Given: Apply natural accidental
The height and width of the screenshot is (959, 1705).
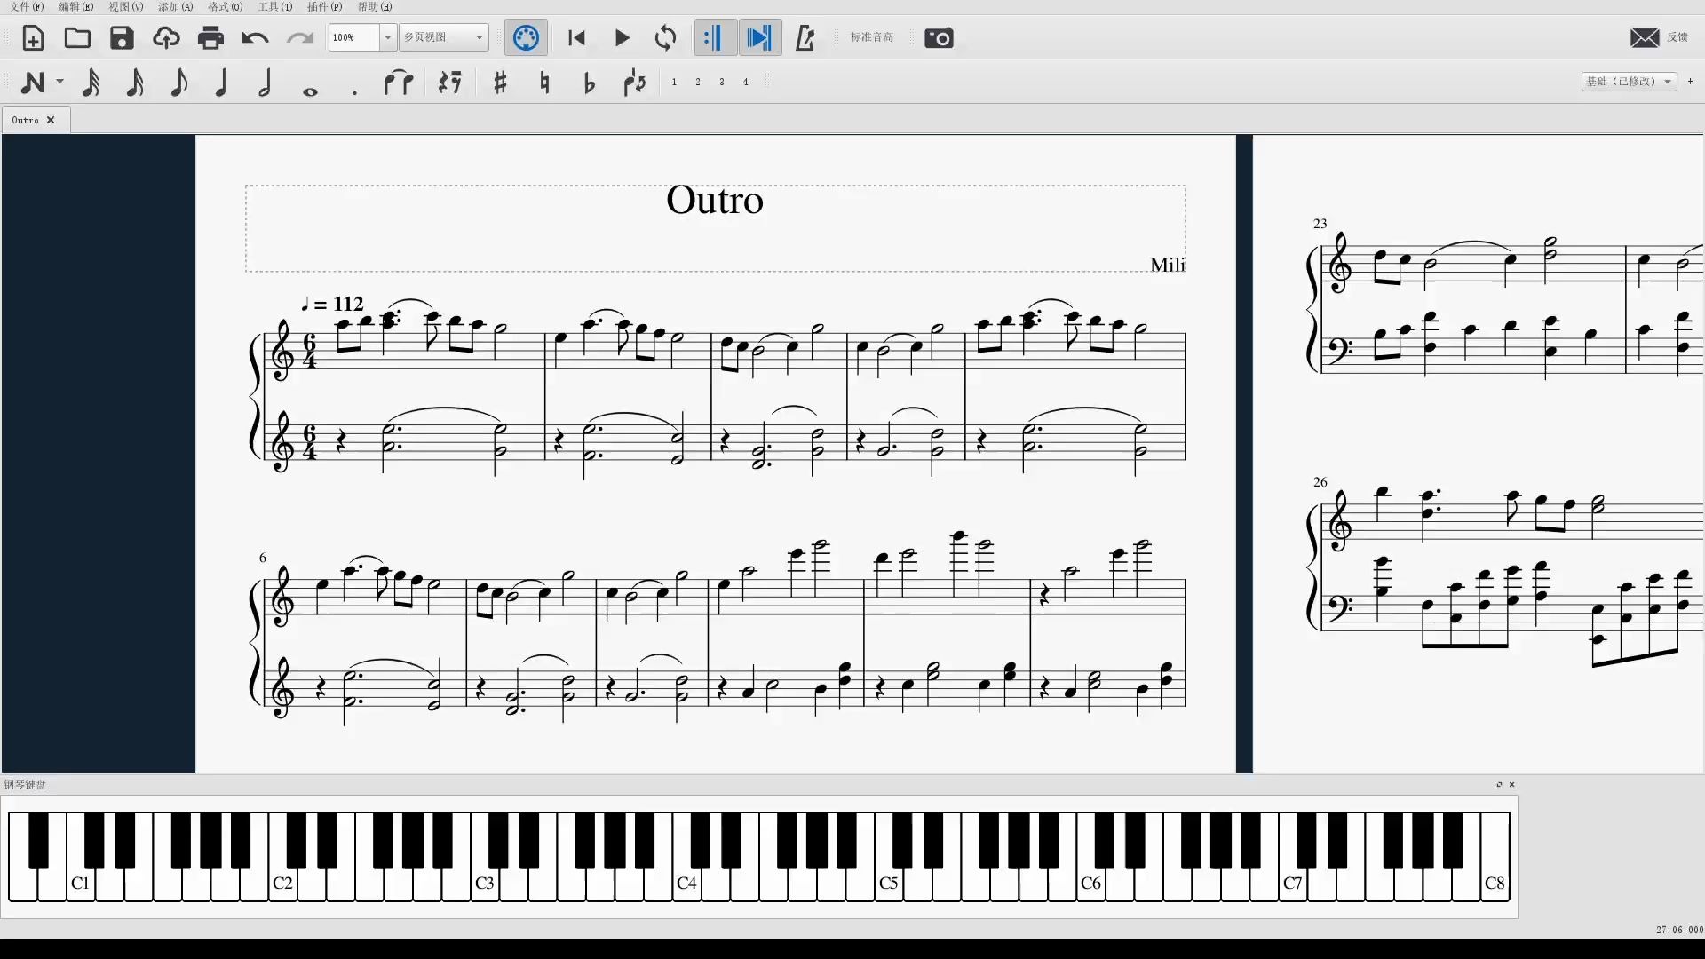Looking at the screenshot, I should 544,83.
